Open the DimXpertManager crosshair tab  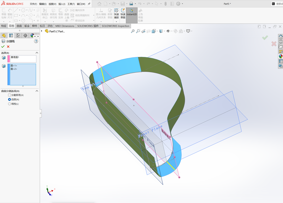[25, 36]
